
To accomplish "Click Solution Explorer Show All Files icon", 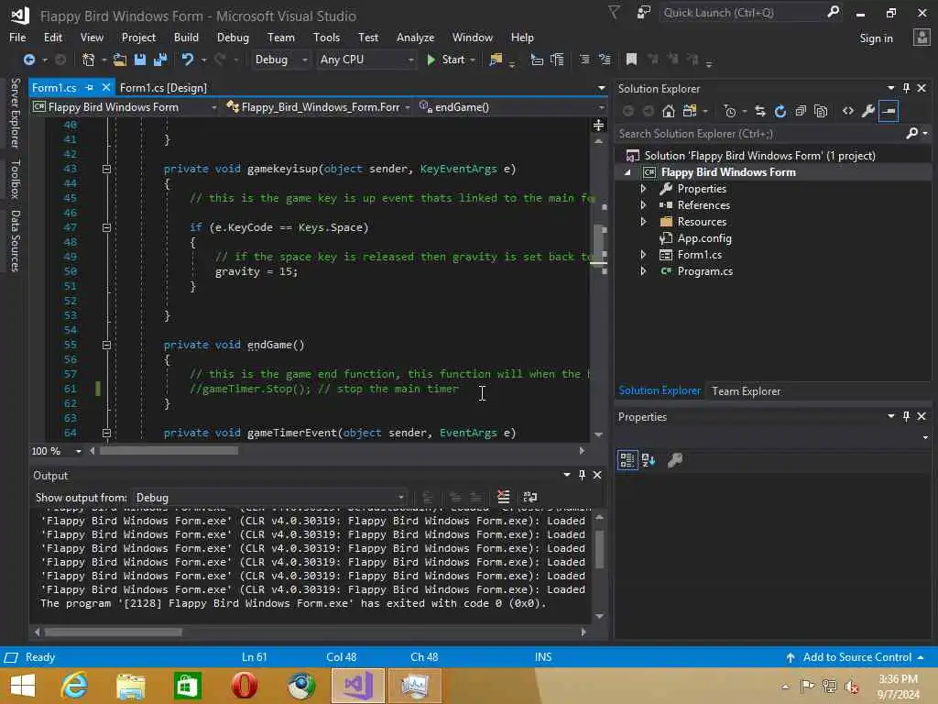I will 821,111.
